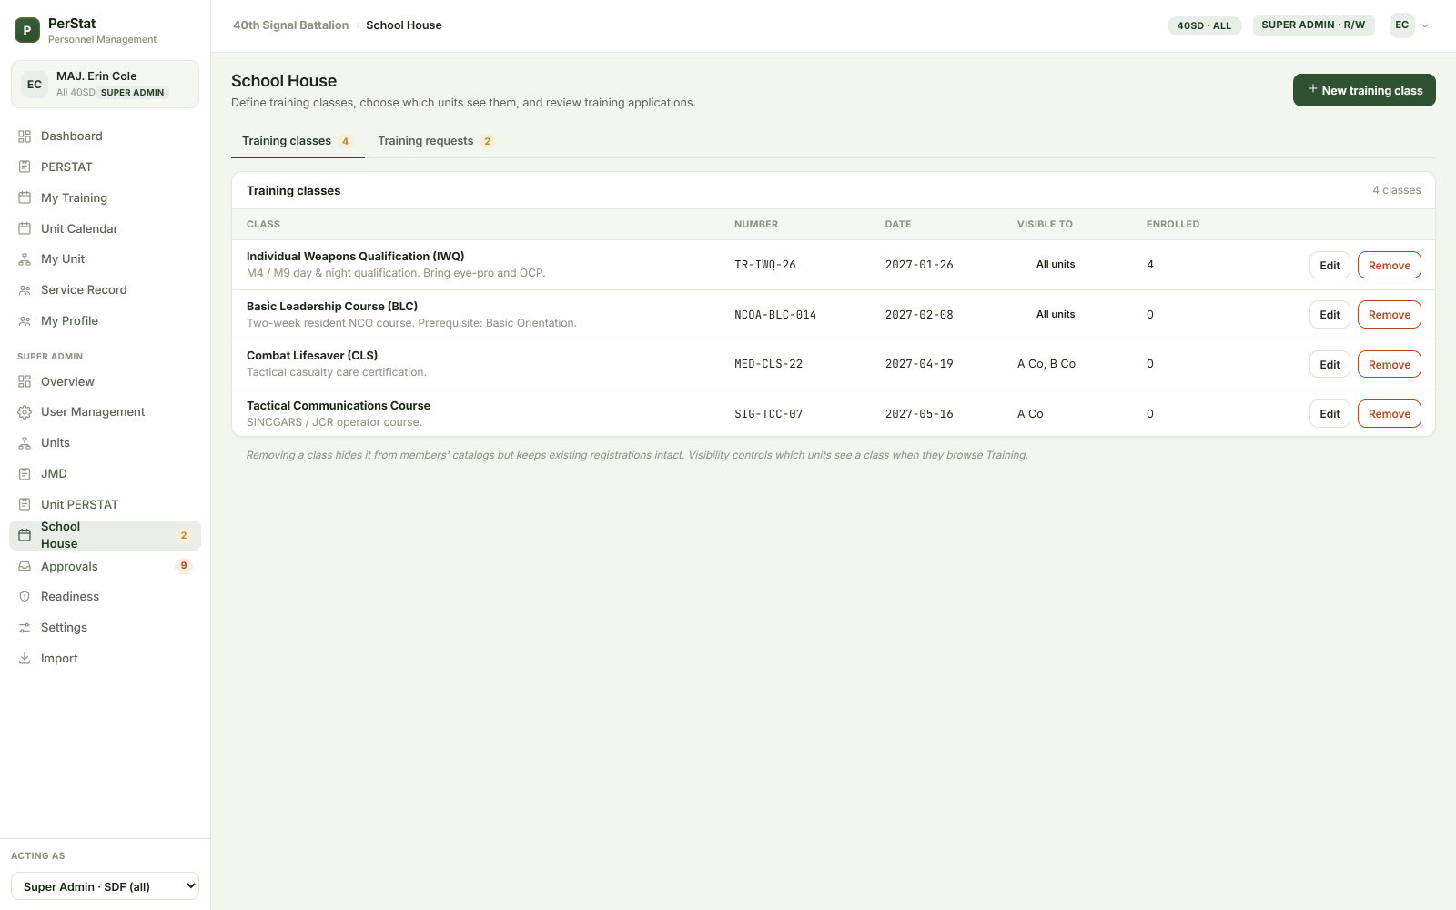1456x910 pixels.
Task: Remove the Tactical Communications Course class
Action: click(x=1390, y=414)
